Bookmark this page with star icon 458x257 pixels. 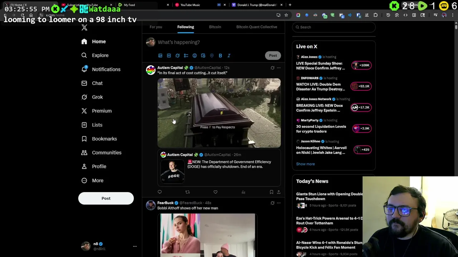[286, 15]
